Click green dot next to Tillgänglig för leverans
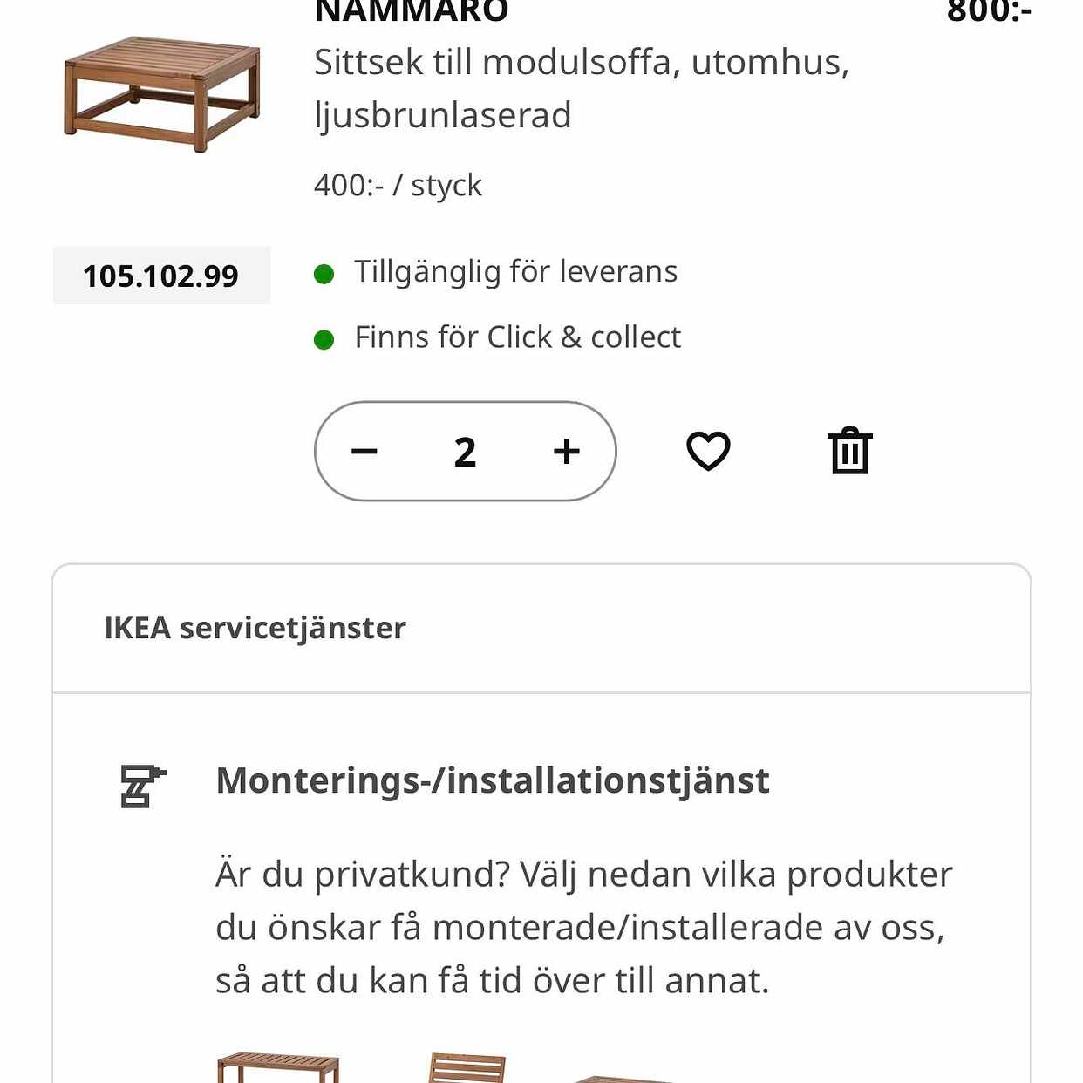Screen dimensions: 1083x1083 [324, 275]
